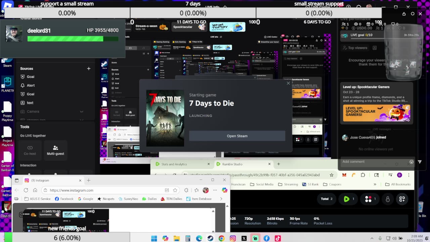Open the emoji picker in the comment box
430x242 pixels.
412,162
